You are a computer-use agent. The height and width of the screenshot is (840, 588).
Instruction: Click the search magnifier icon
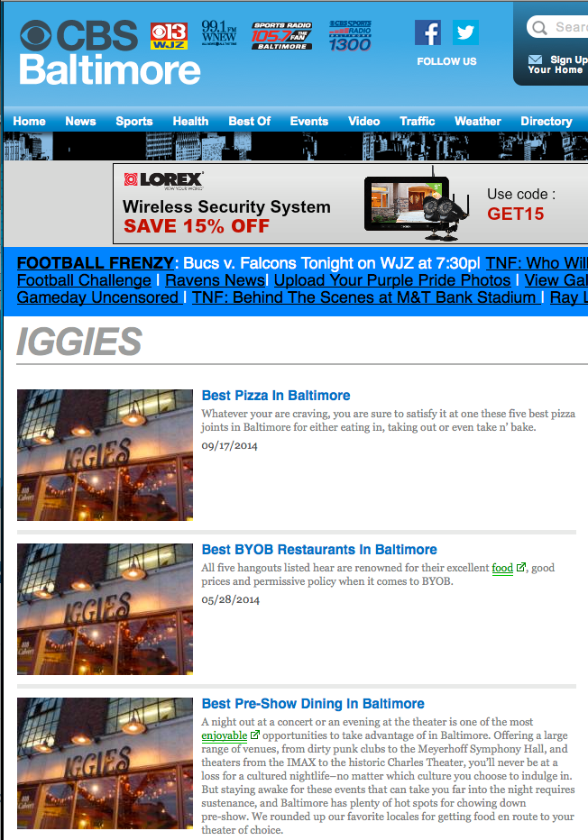(540, 27)
